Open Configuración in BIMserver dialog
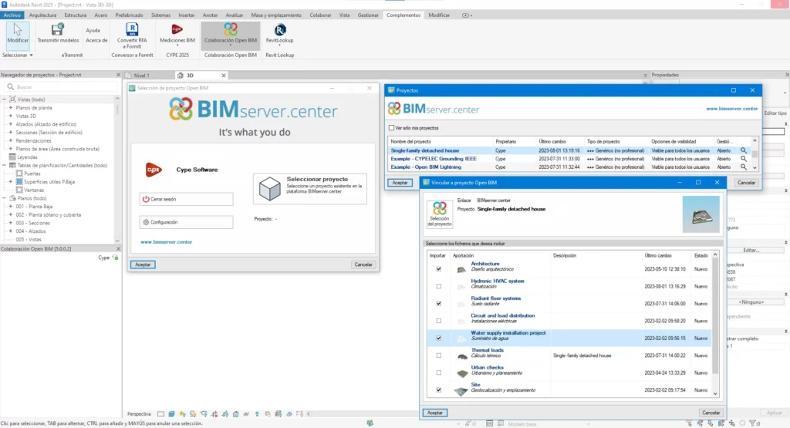 186,222
